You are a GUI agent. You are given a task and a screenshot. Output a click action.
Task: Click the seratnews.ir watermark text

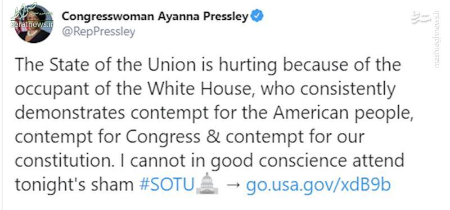pos(31,24)
